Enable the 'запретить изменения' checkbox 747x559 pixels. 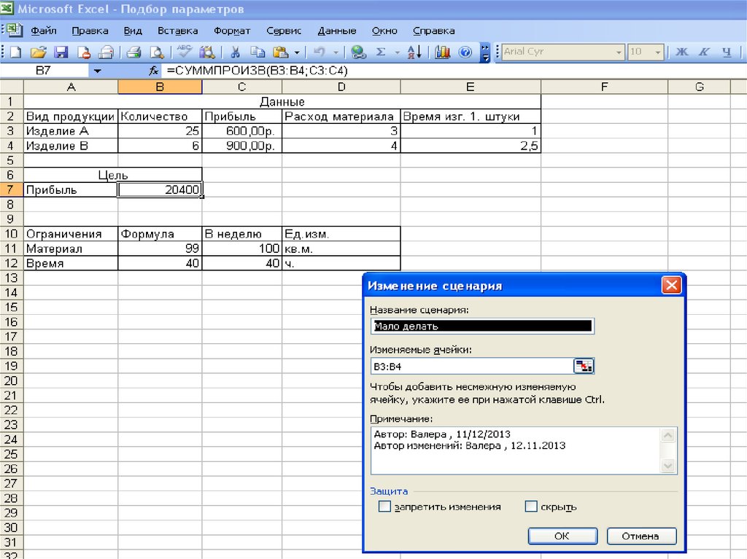tap(384, 507)
